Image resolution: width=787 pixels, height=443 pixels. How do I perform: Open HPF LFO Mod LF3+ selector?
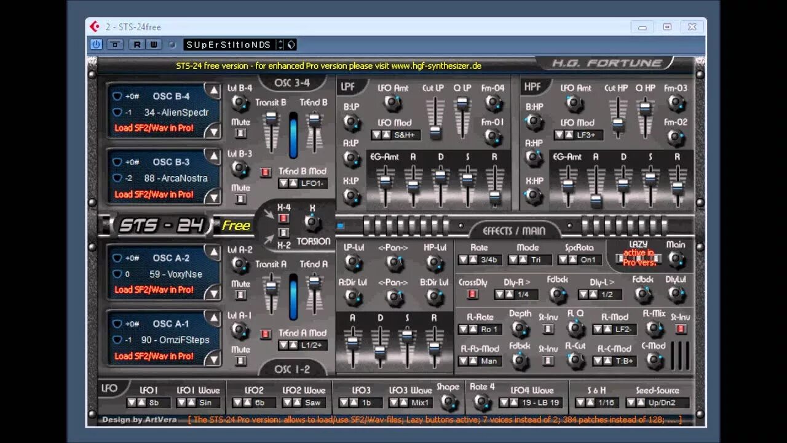[x=579, y=135]
